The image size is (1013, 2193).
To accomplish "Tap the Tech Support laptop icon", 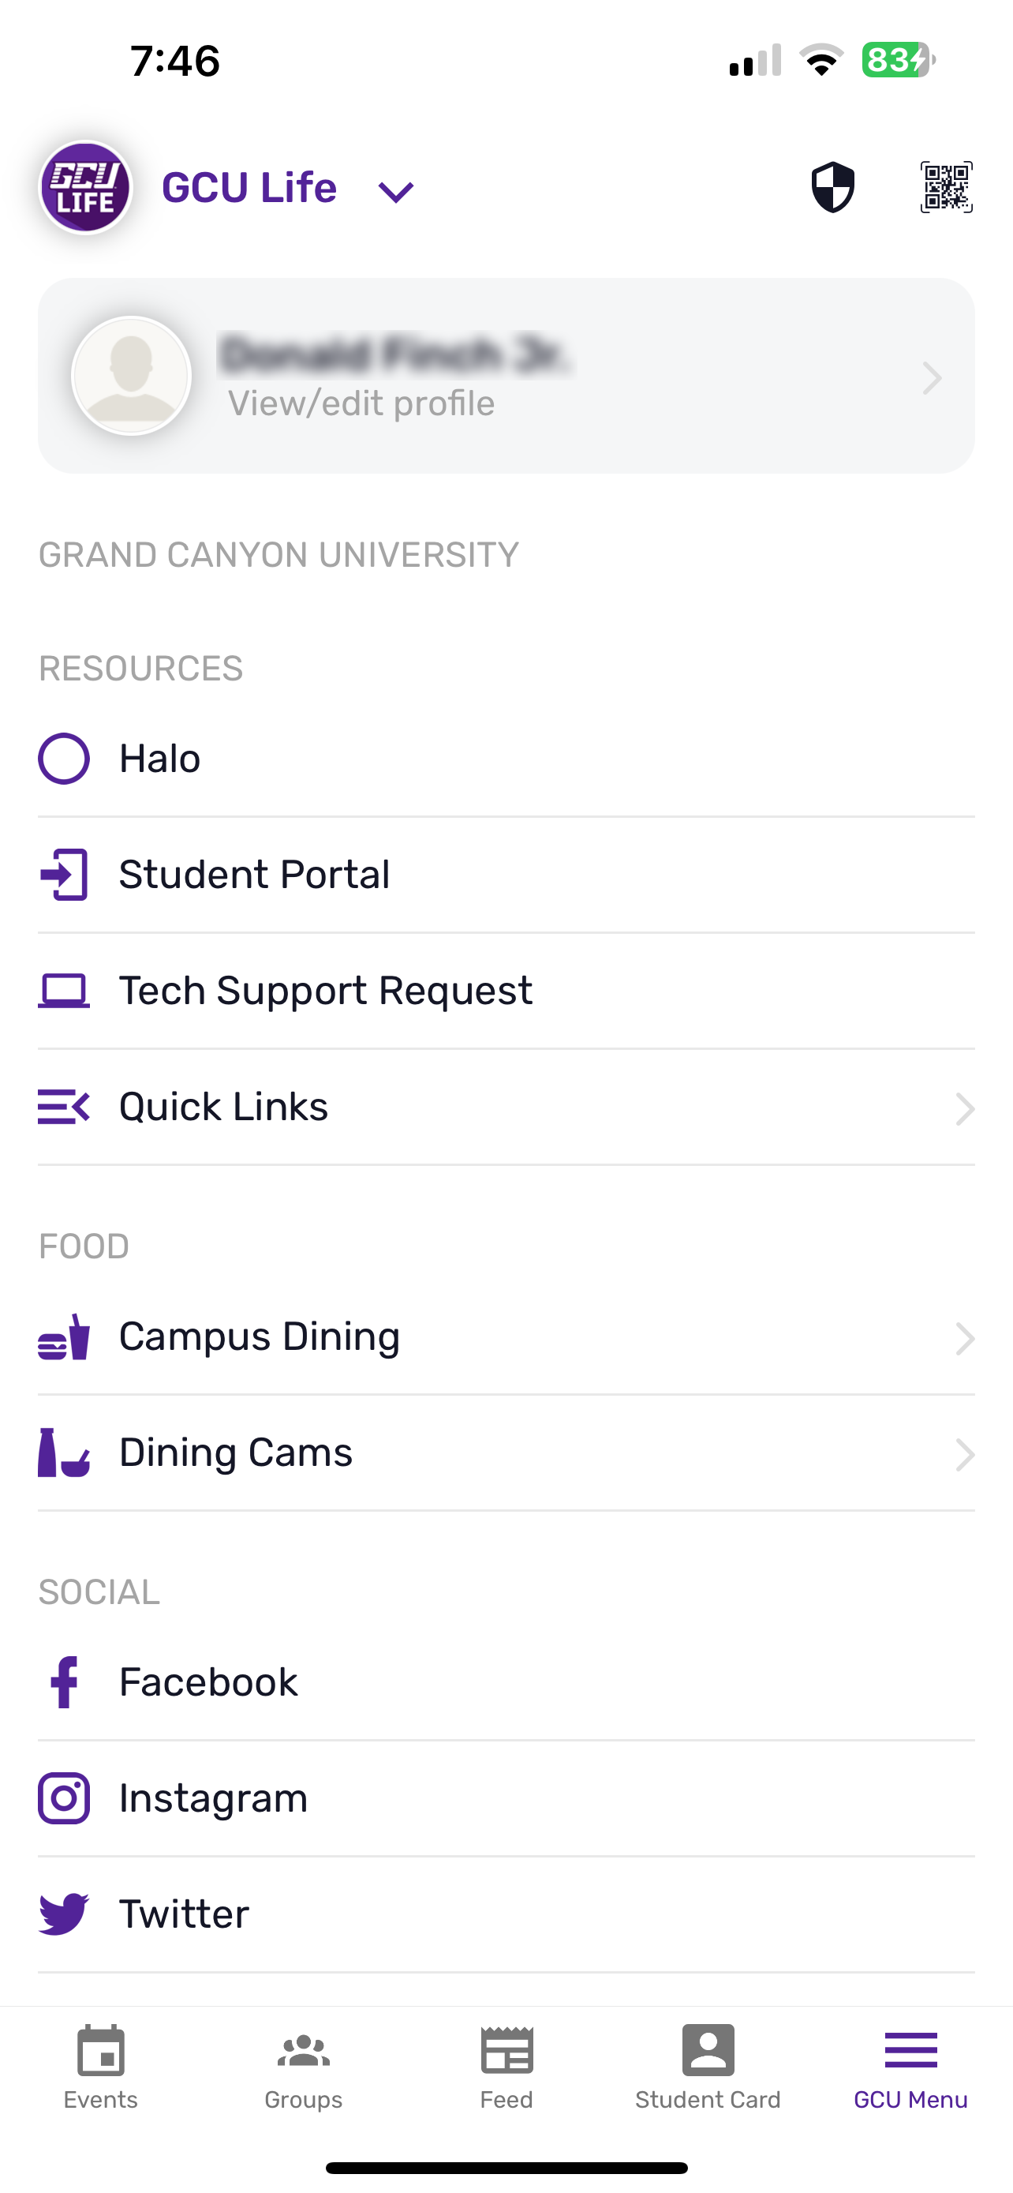I will [64, 991].
